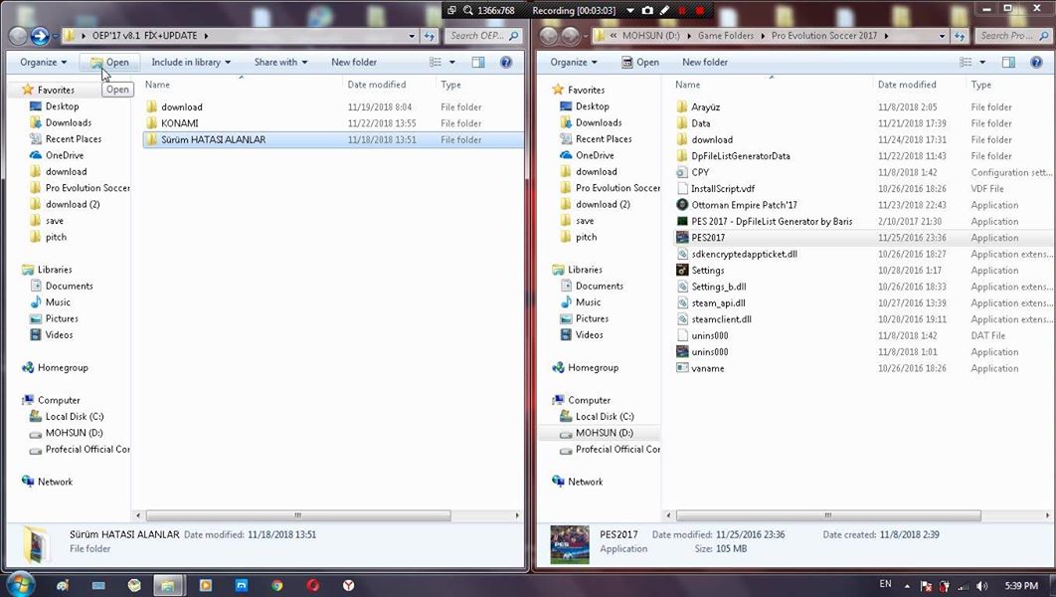Pause the screen recording
1056x597 pixels.
click(x=682, y=10)
